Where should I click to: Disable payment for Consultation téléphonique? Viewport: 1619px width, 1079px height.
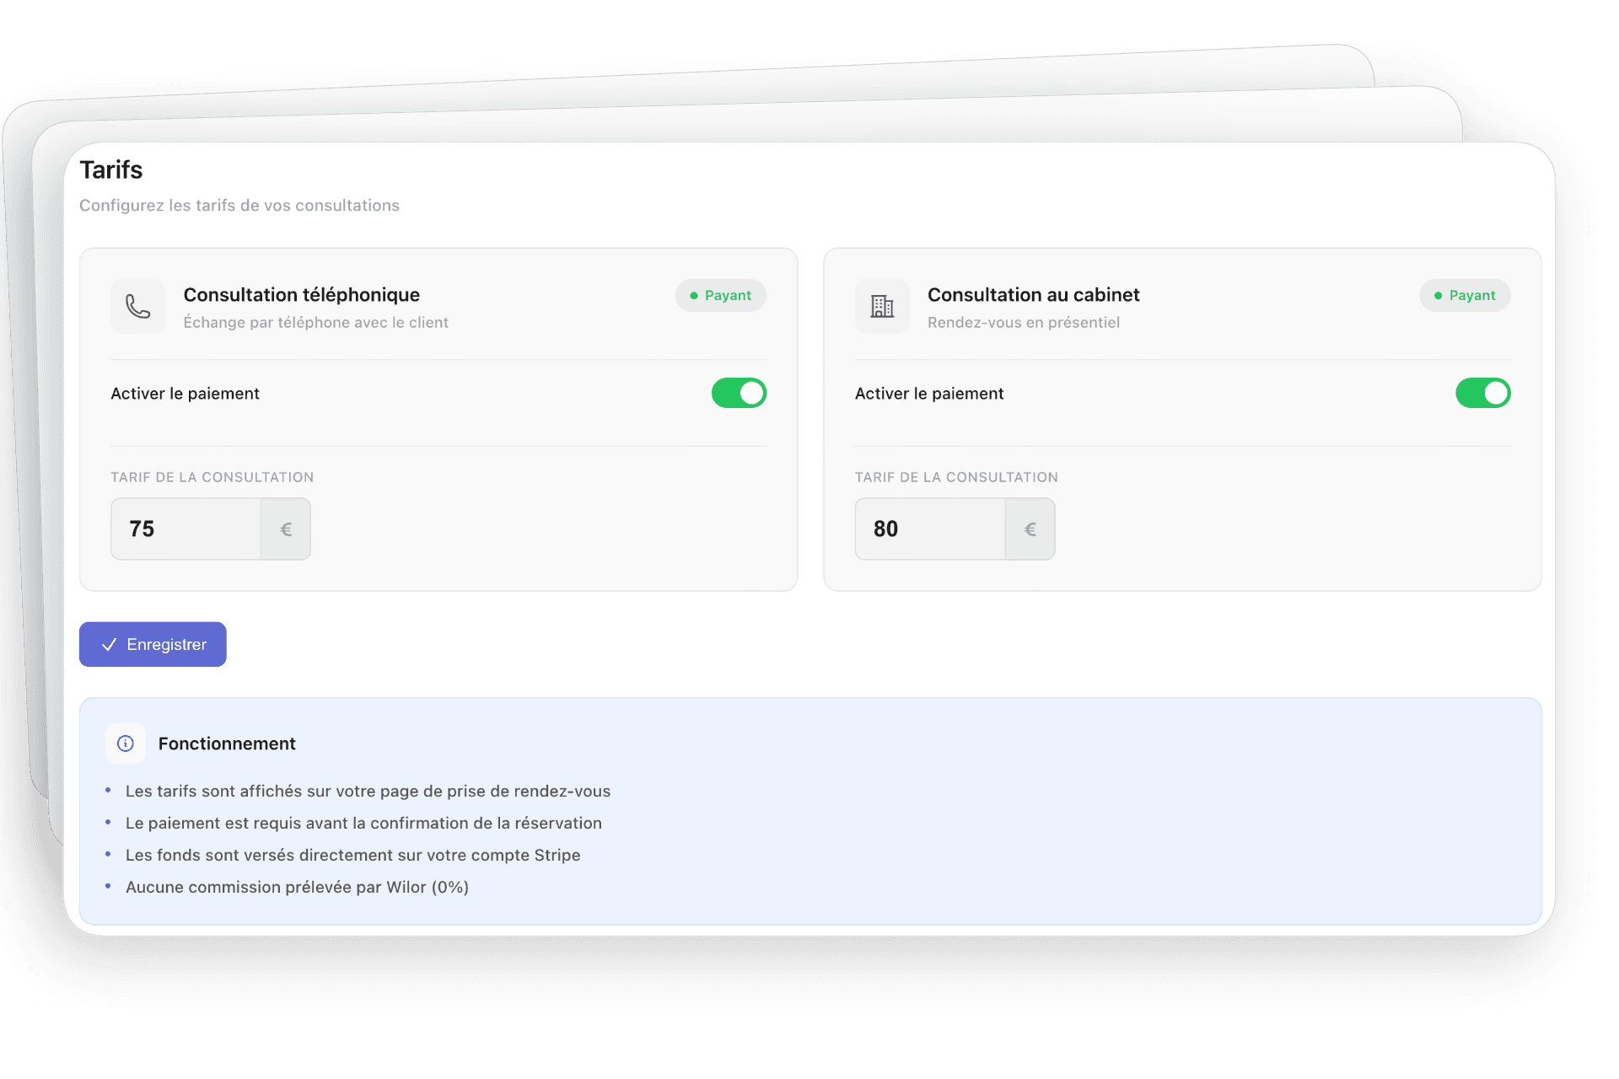click(739, 393)
